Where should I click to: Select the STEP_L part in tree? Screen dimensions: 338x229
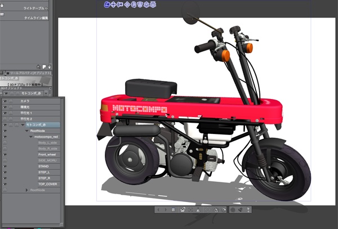tap(48, 172)
